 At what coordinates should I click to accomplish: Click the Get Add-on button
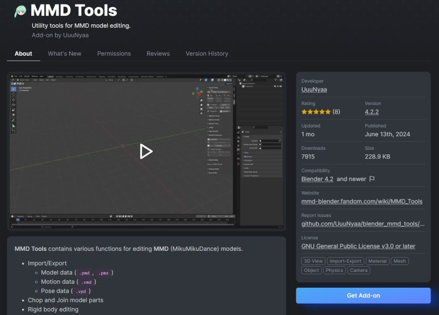[363, 295]
